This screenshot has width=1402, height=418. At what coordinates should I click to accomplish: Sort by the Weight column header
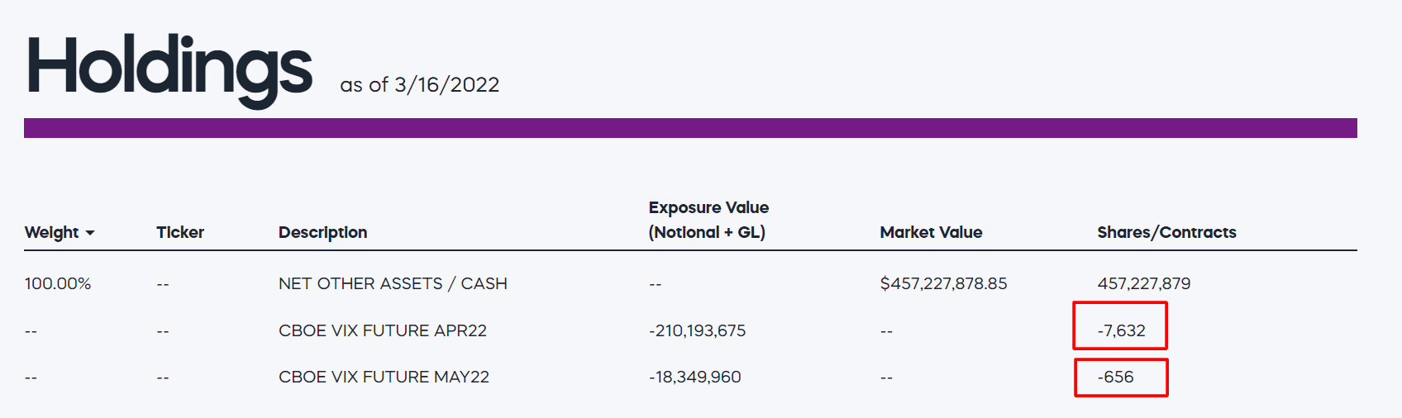coord(52,232)
